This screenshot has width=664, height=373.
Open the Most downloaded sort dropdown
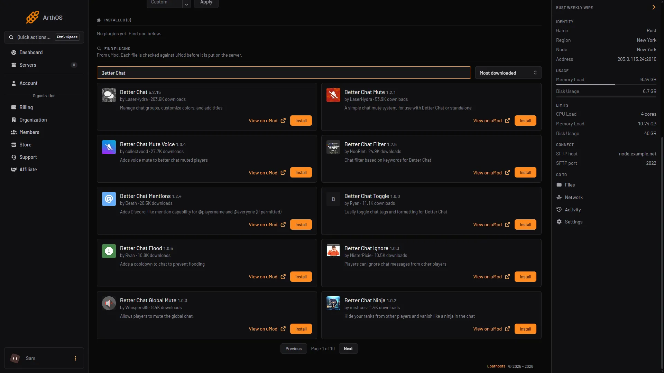point(508,73)
